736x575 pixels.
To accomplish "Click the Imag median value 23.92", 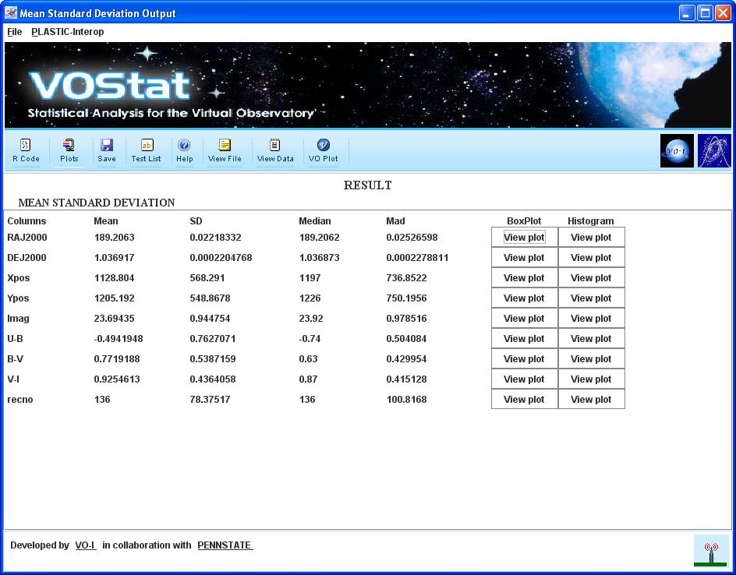I will tap(311, 318).
